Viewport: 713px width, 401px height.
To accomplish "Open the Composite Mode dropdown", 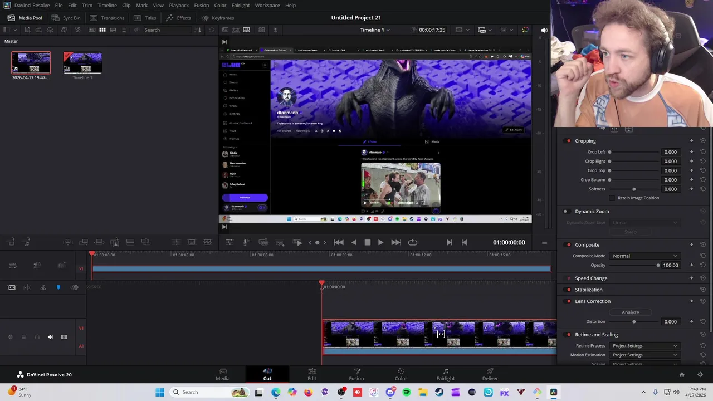I will click(x=644, y=256).
